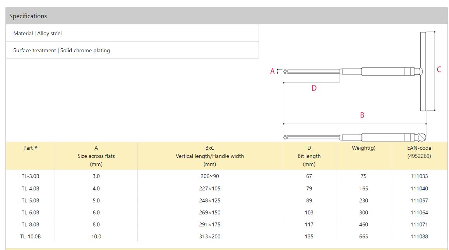
Task: Click bit length 135 cell
Action: (309, 236)
